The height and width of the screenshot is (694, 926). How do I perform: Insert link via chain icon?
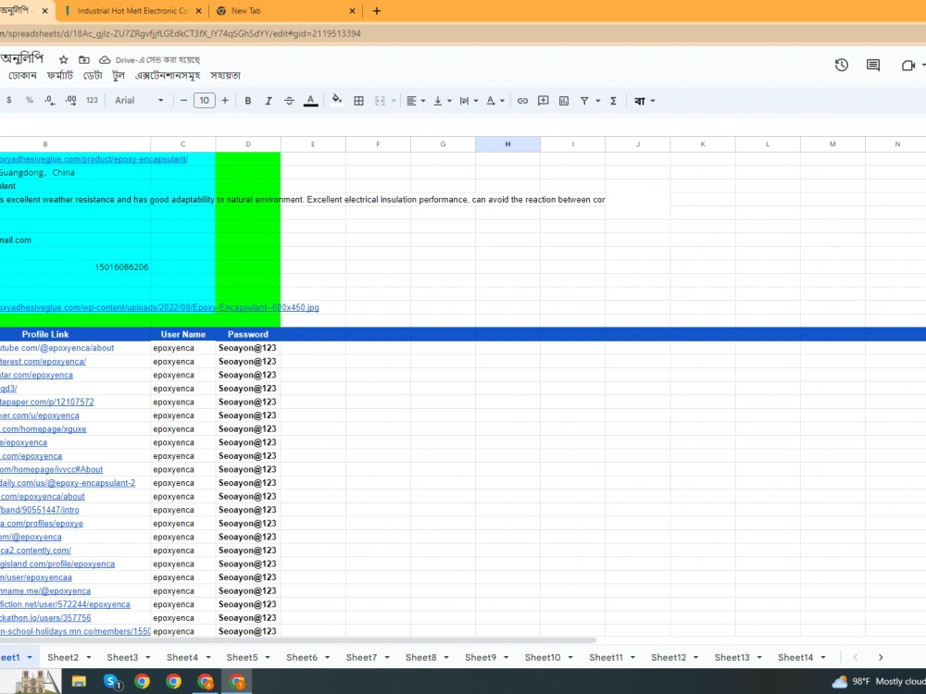(522, 100)
